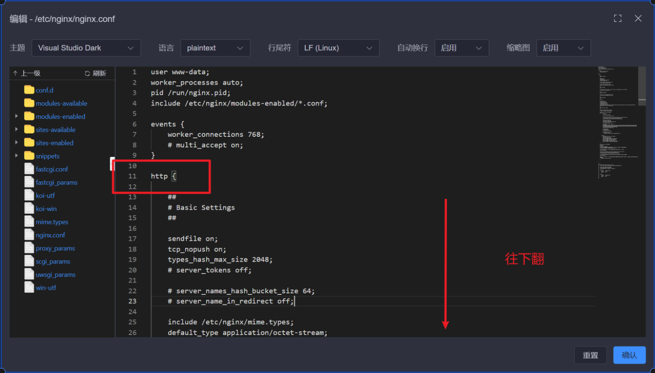Open the 缩略图 dropdown

pos(564,48)
